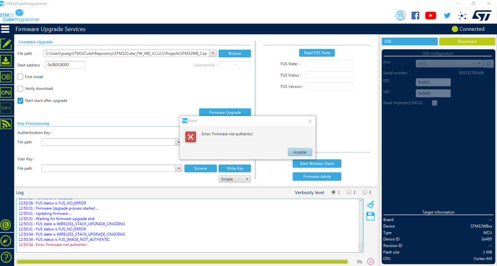Image resolution: width=497 pixels, height=266 pixels.
Task: Open External Loaders EL icon
Action: click(6, 225)
